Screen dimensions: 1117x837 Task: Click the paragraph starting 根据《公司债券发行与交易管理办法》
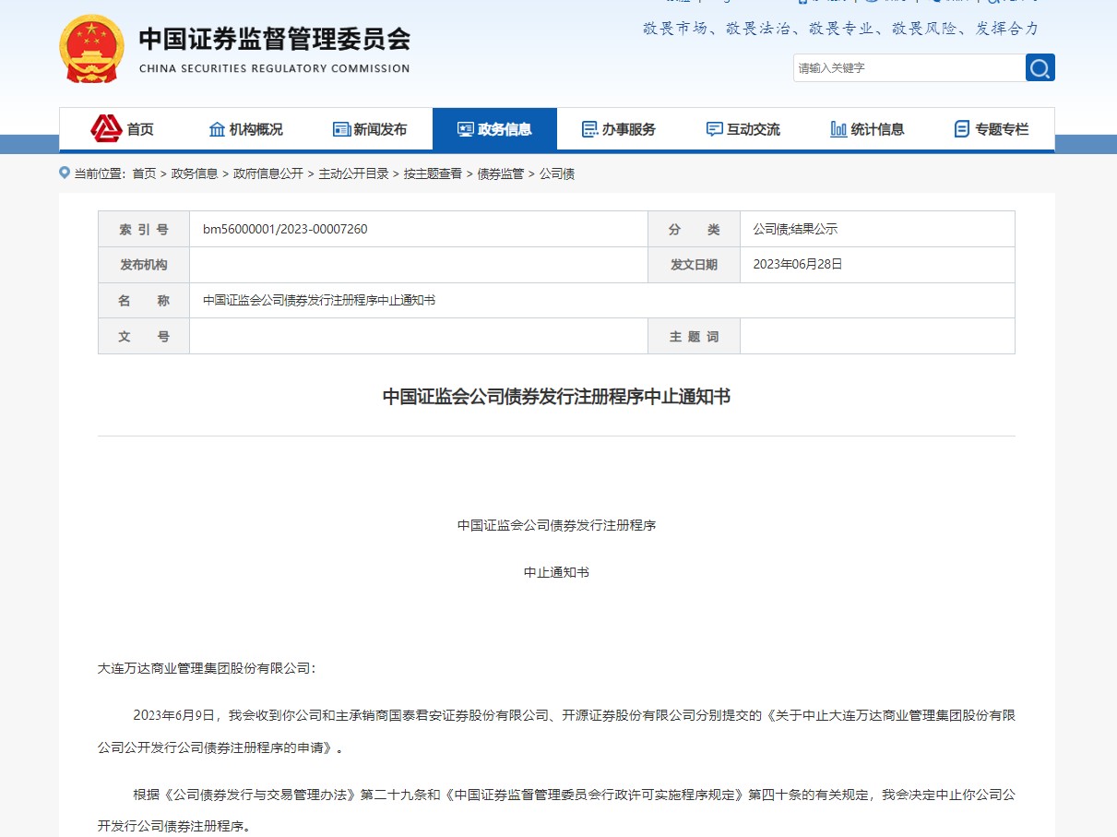[x=556, y=810]
